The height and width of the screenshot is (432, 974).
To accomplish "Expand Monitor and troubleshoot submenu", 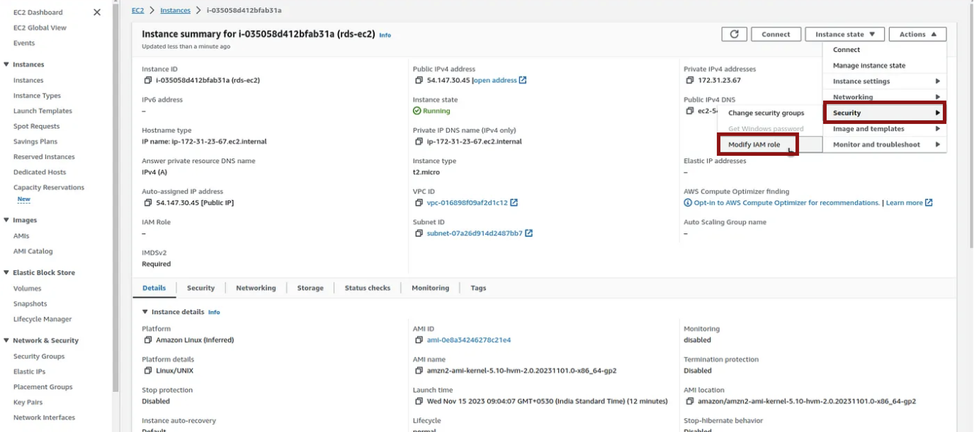I will 884,144.
